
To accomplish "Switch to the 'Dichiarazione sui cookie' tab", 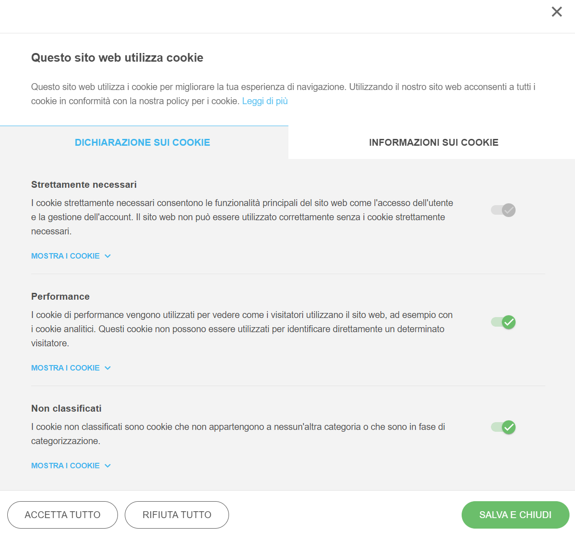I will click(142, 143).
